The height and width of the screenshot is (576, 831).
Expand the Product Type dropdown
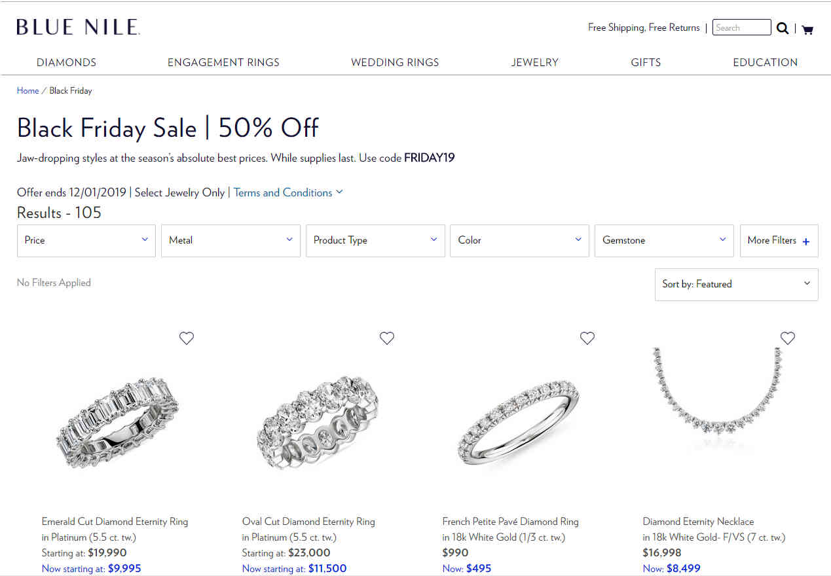(375, 241)
